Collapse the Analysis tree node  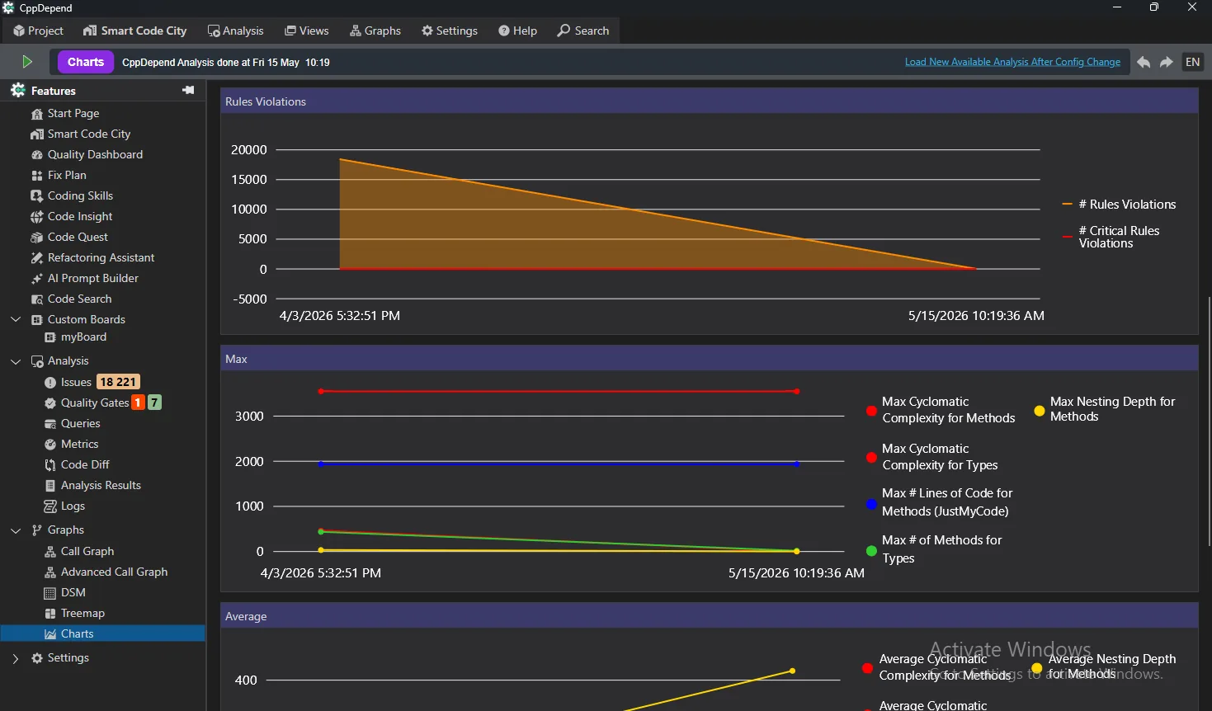coord(16,360)
